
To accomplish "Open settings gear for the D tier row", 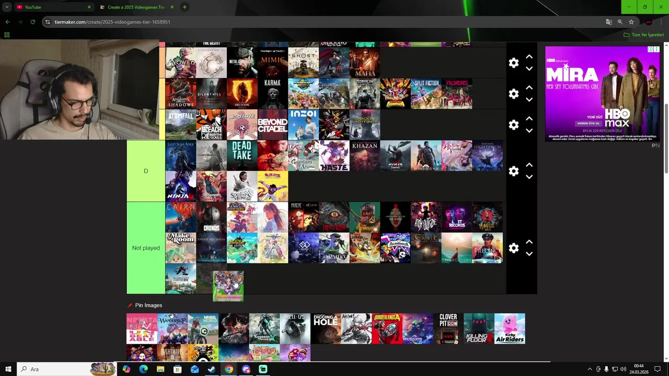I will tap(514, 171).
